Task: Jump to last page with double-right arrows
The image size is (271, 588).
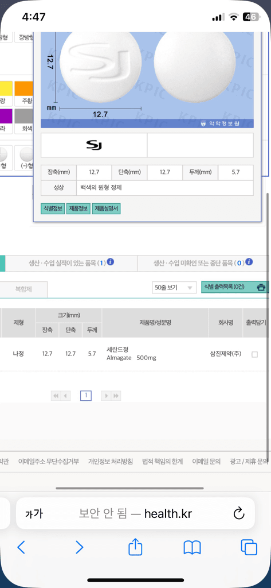Action: [116, 396]
